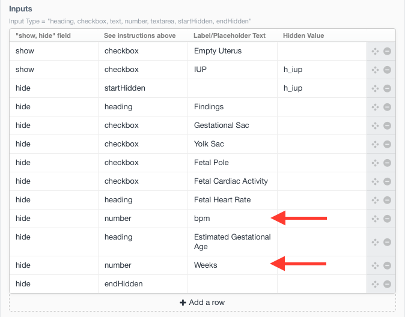Delete the Yolk Sac row
Image resolution: width=405 pixels, height=317 pixels.
point(387,144)
